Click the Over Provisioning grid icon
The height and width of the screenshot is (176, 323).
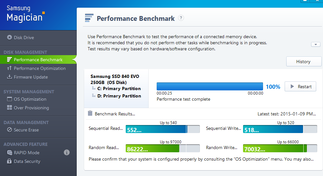point(9,108)
